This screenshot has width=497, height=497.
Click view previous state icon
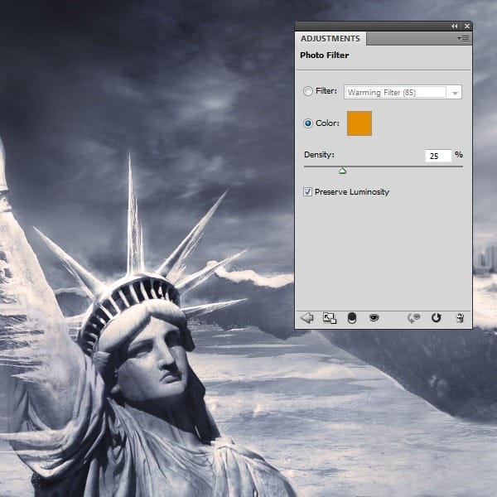point(413,317)
